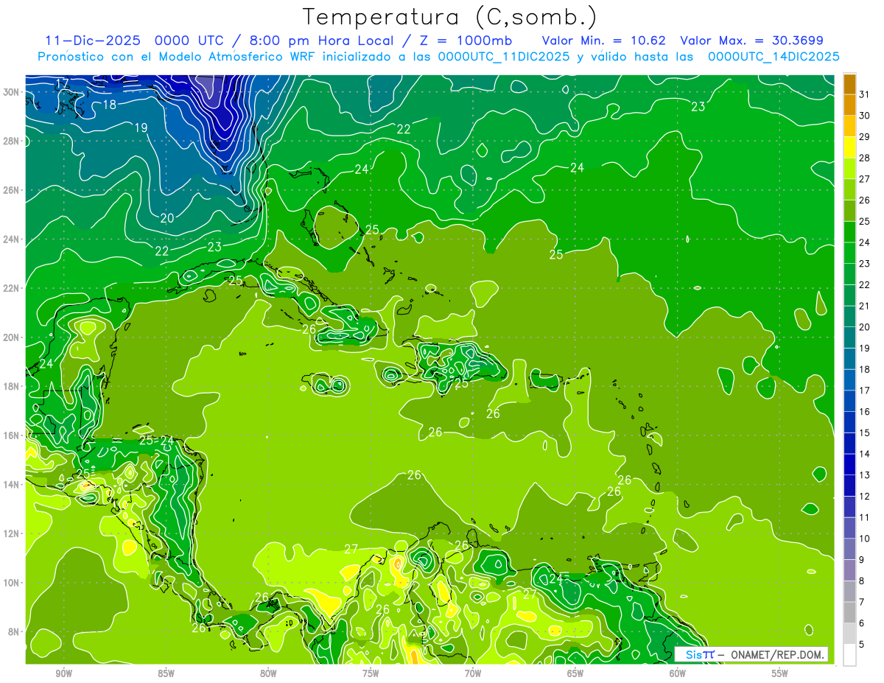The image size is (884, 683).
Task: Click the '90W' longitude axis label
Action: click(64, 673)
